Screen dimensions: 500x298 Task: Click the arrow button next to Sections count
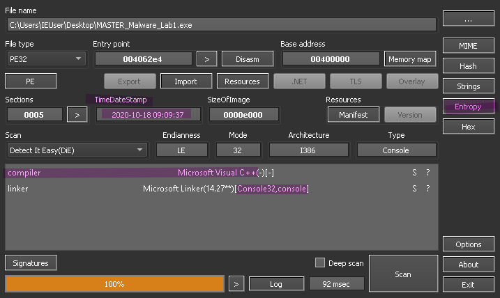pos(77,115)
